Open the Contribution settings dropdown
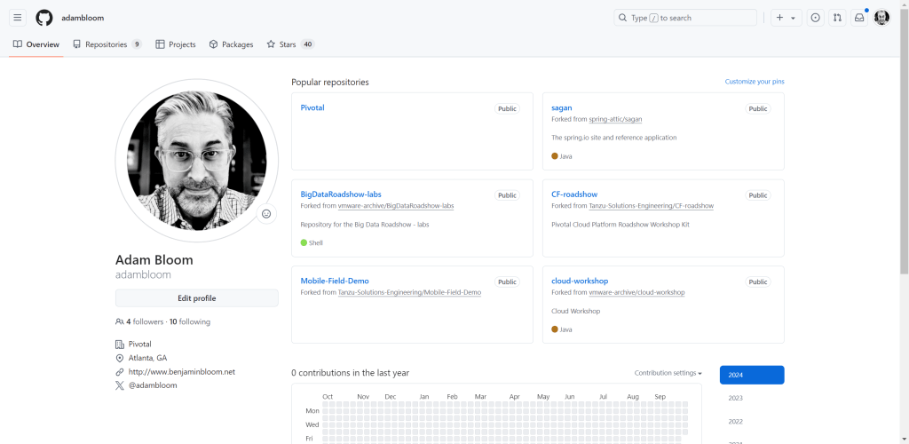This screenshot has height=444, width=909. [668, 373]
